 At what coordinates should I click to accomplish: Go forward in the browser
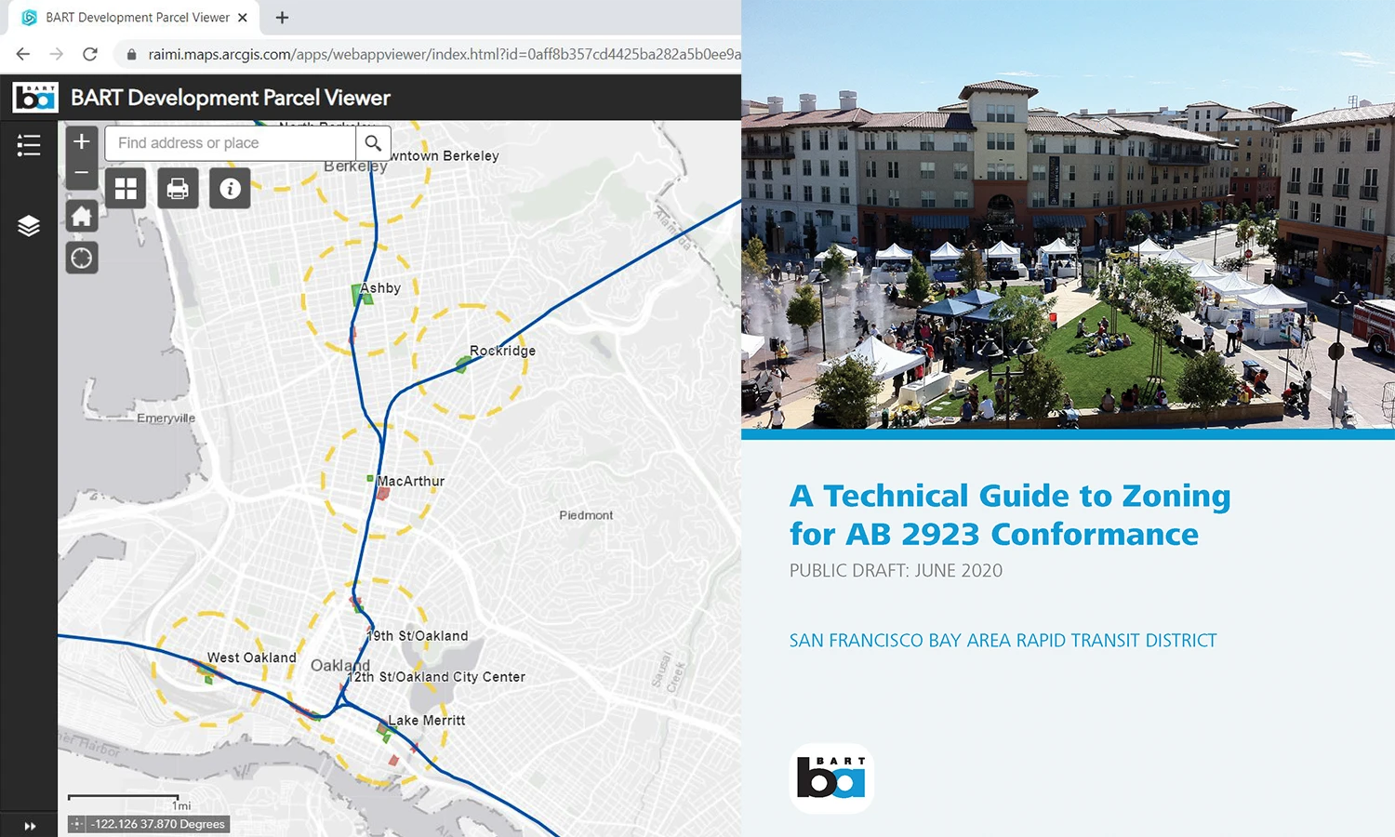[57, 54]
